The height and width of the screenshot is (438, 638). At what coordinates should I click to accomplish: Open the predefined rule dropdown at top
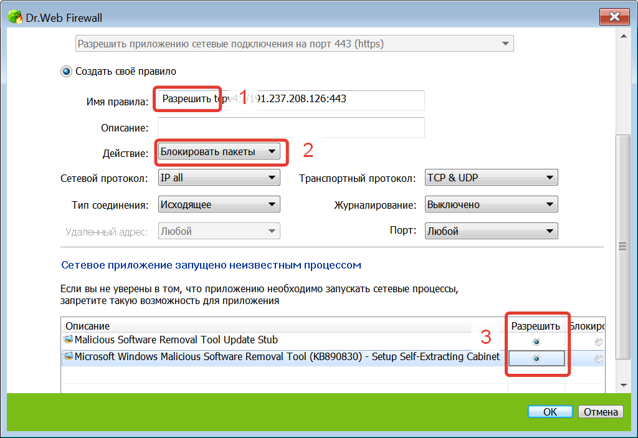(293, 44)
